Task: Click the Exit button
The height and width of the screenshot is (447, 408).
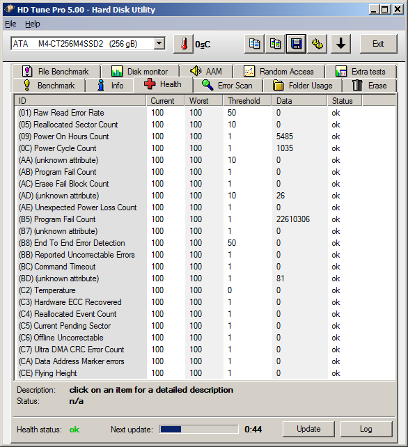Action: 378,44
